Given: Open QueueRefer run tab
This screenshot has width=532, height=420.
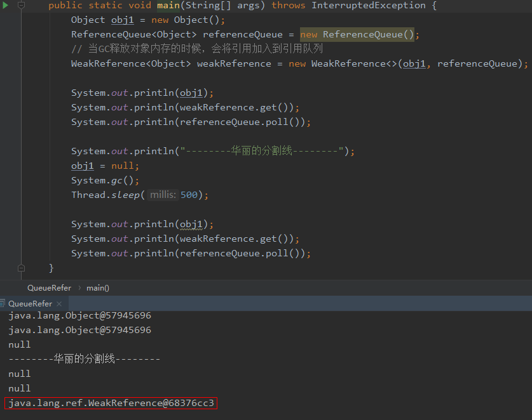Looking at the screenshot, I should pos(31,304).
